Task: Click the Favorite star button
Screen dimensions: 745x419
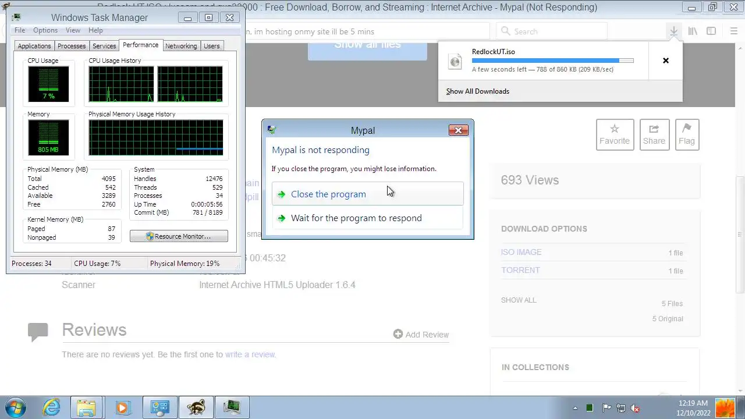Action: pyautogui.click(x=615, y=134)
